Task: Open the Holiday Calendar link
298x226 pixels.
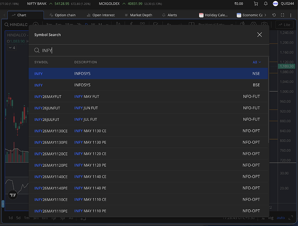Action: coord(213,15)
